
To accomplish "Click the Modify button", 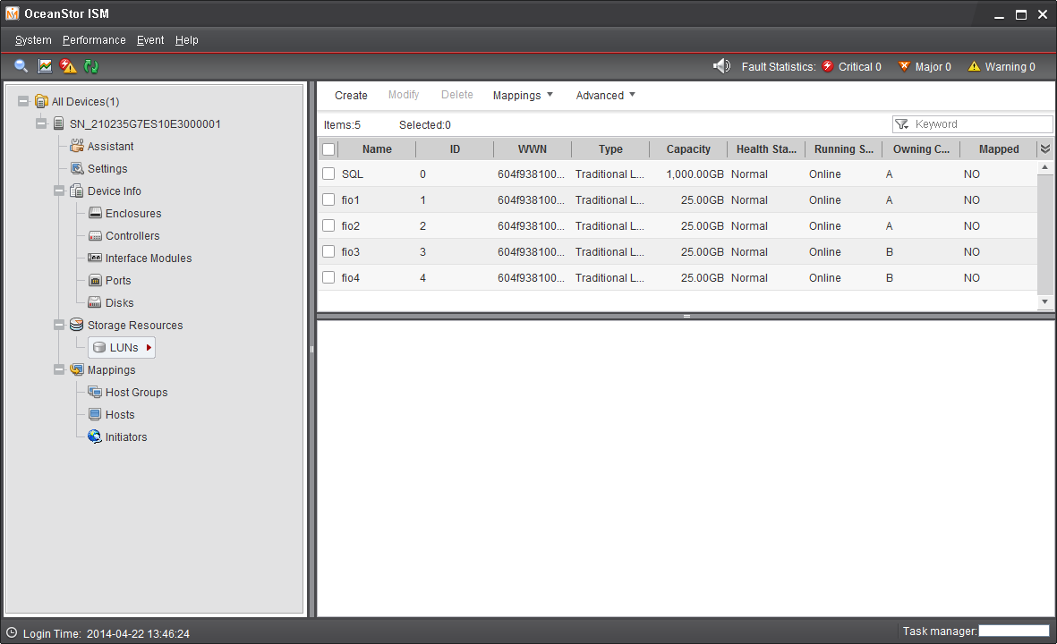I will pos(404,95).
